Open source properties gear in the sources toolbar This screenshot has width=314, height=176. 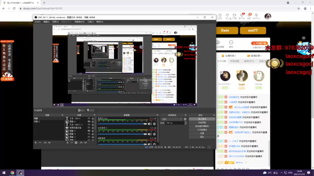click(x=76, y=143)
